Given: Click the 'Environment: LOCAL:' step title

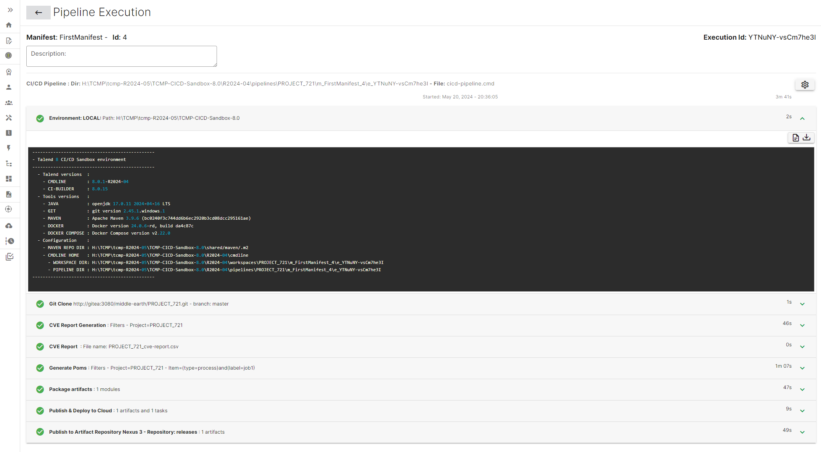Looking at the screenshot, I should point(75,118).
